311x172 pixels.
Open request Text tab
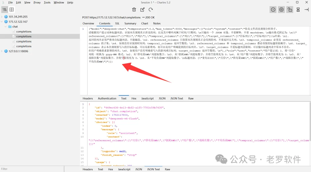(x=124, y=98)
